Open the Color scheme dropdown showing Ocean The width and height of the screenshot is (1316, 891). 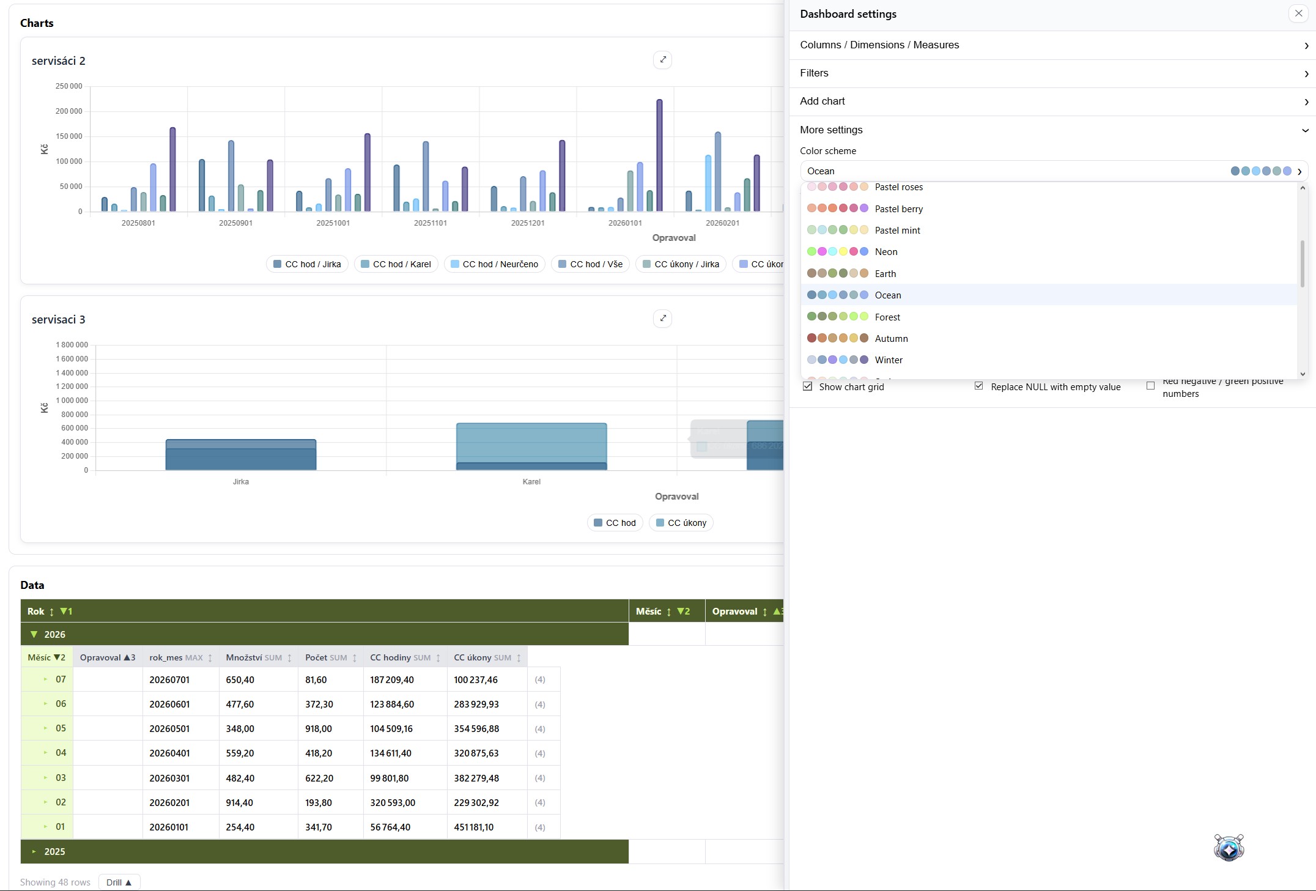click(1054, 171)
